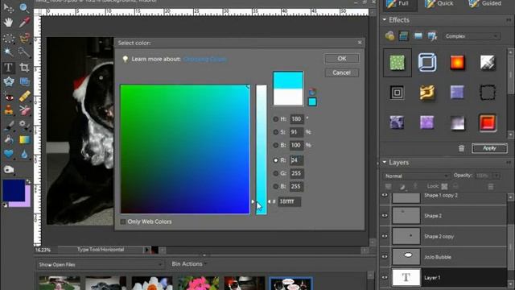Viewport: 515px width, 290px height.
Task: Click the dark blue foreground color swatch
Action: click(x=14, y=190)
